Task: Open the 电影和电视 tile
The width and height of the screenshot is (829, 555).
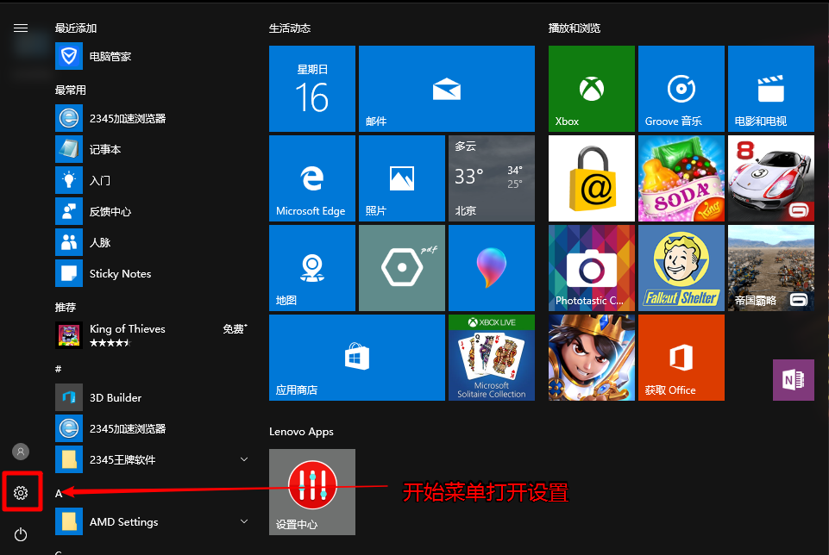Action: tap(771, 89)
